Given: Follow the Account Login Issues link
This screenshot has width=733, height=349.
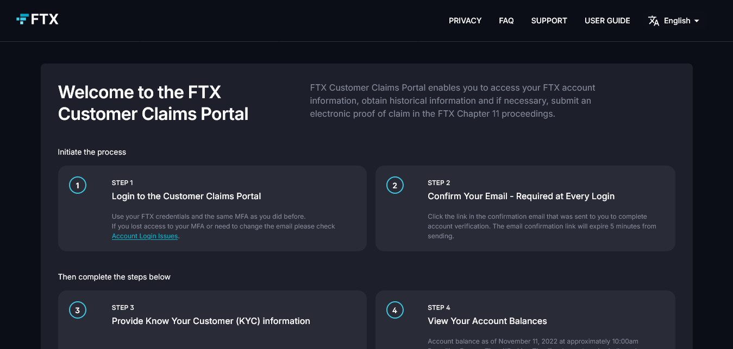Looking at the screenshot, I should (x=145, y=236).
